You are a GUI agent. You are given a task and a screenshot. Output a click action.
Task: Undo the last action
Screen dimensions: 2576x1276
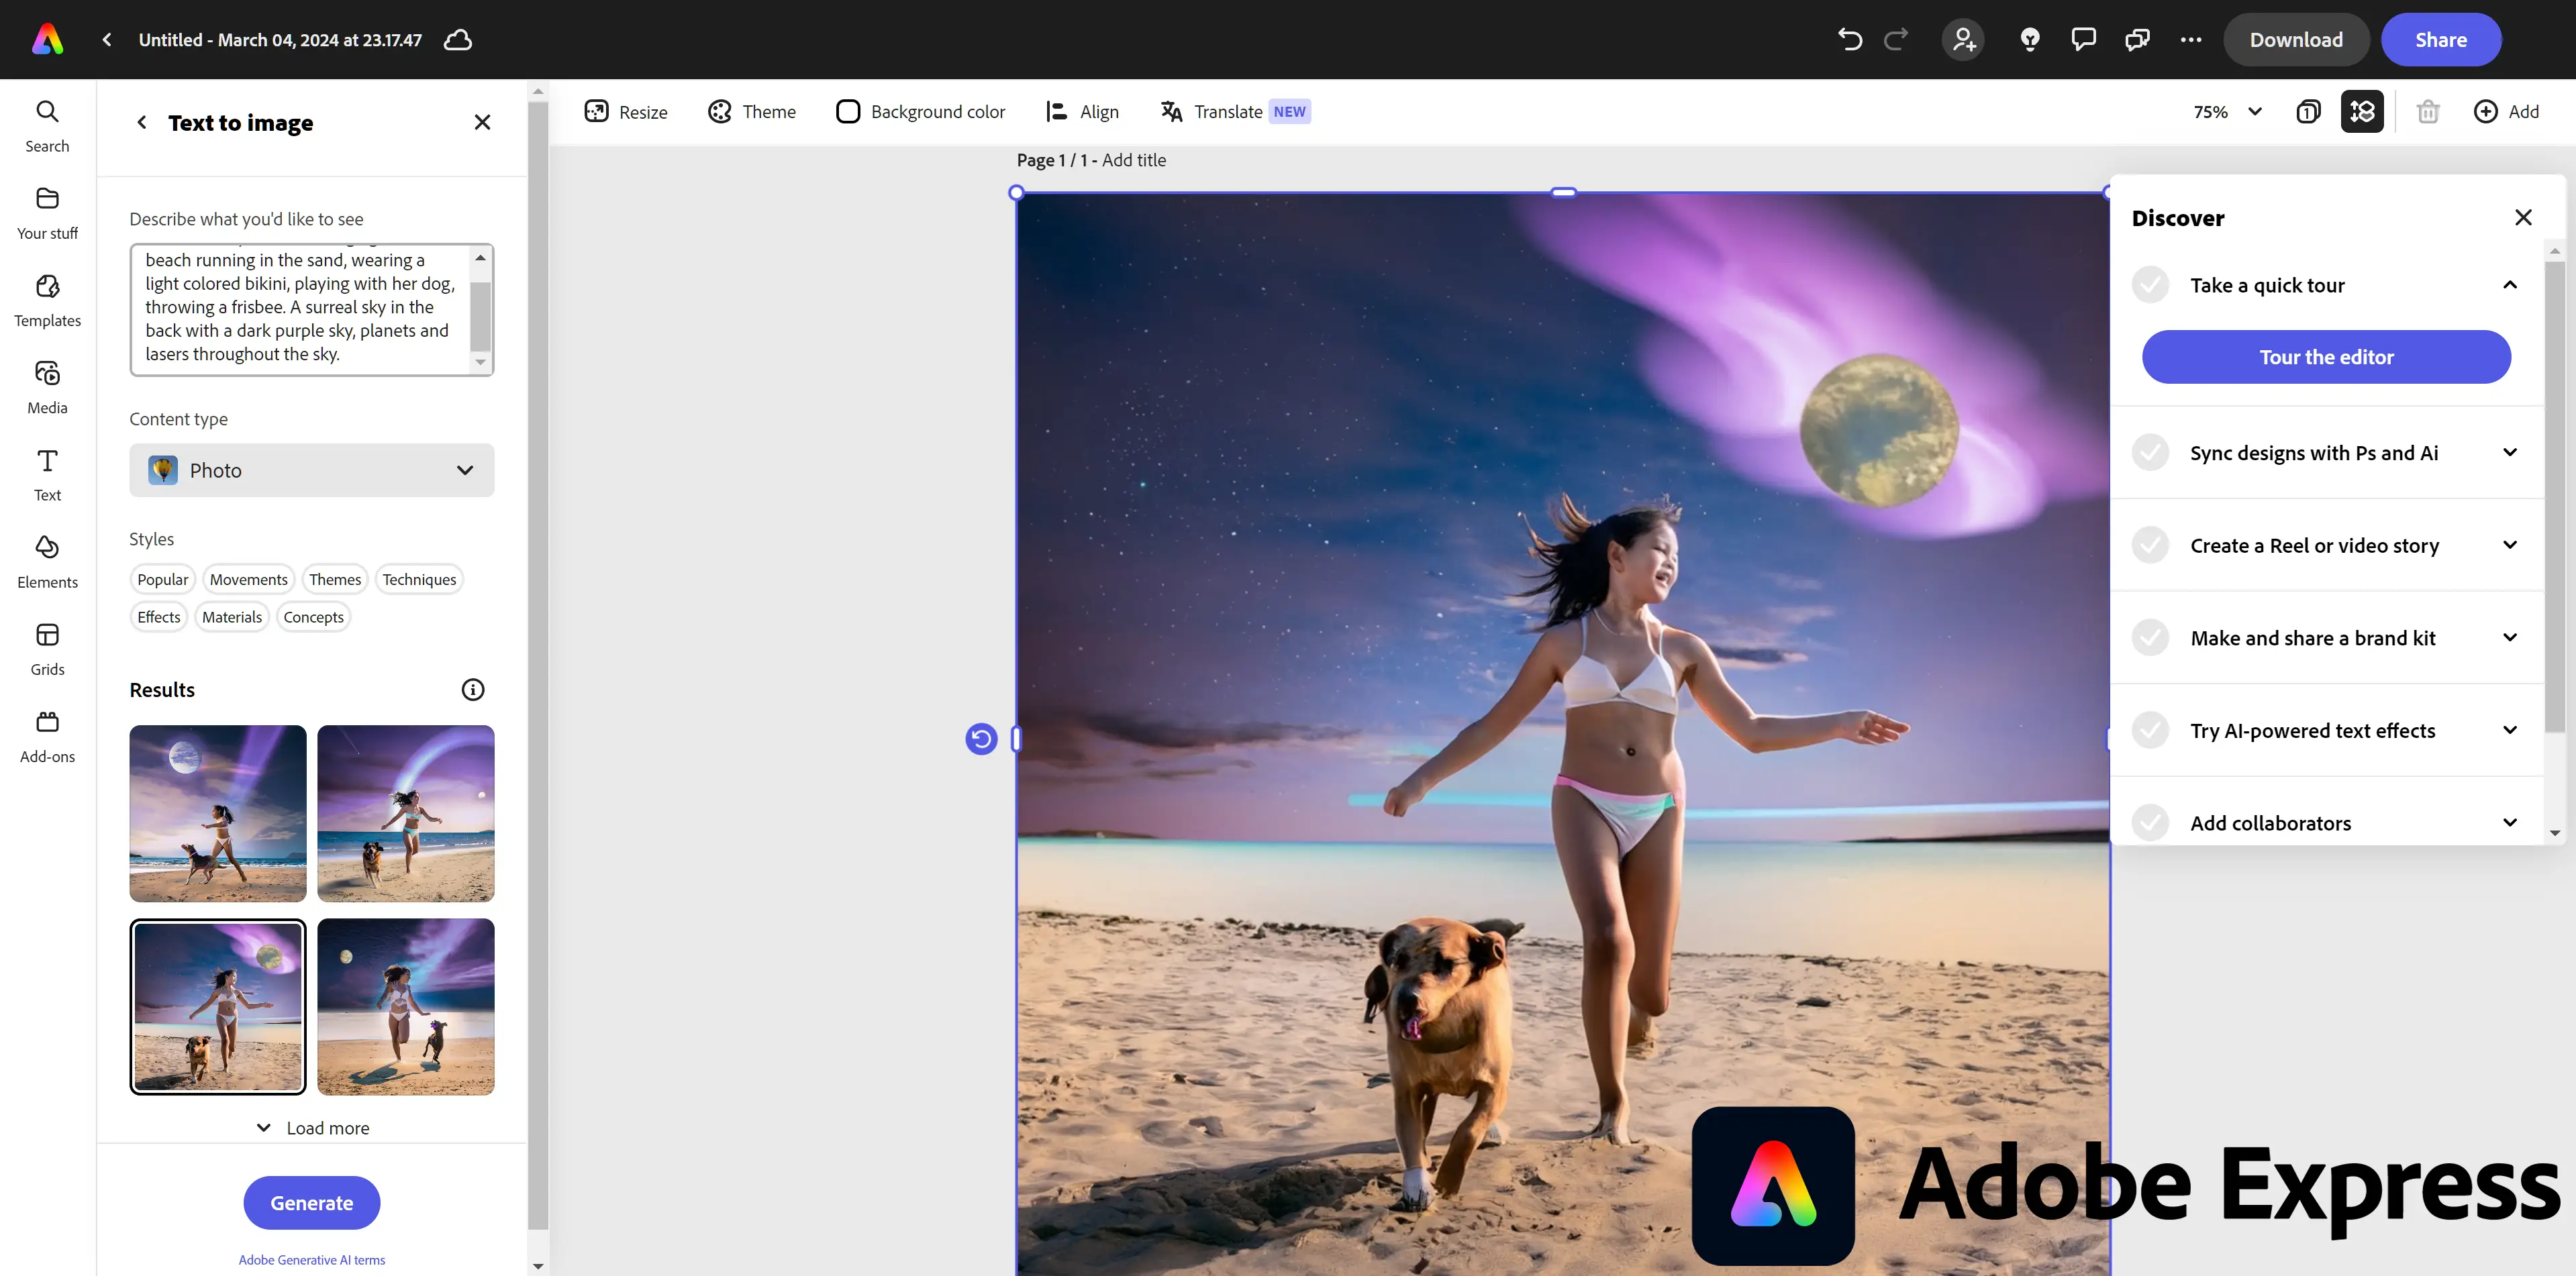[x=1849, y=39]
